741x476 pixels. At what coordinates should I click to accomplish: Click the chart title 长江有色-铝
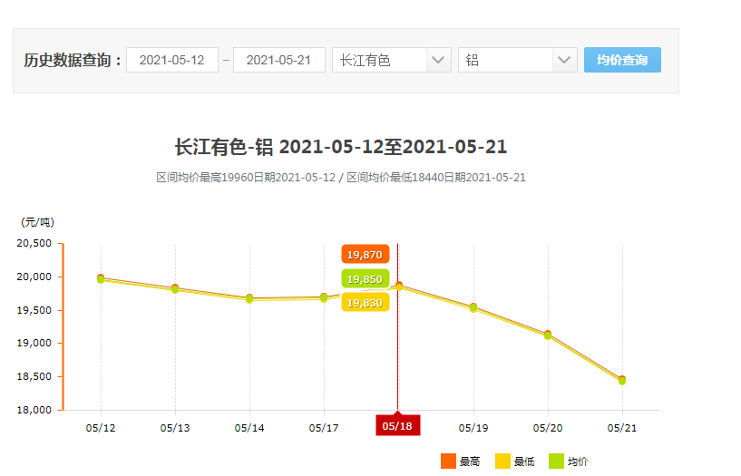click(224, 147)
